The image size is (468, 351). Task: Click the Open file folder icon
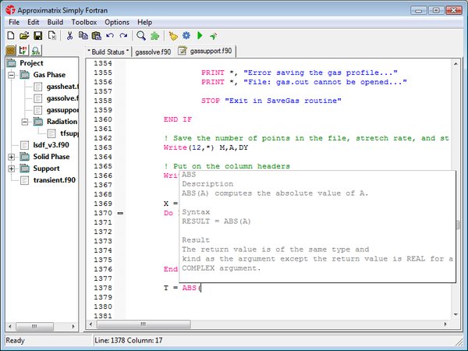click(24, 36)
